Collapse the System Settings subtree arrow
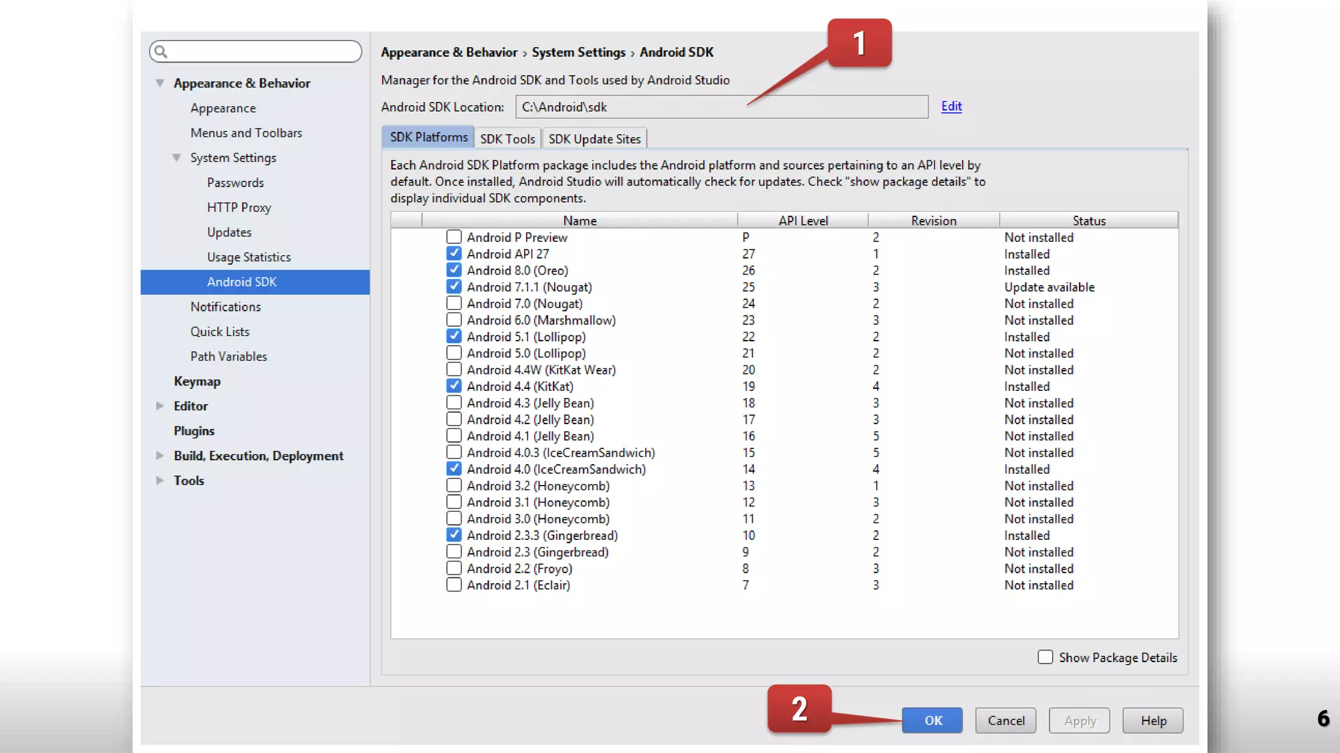 (x=177, y=158)
